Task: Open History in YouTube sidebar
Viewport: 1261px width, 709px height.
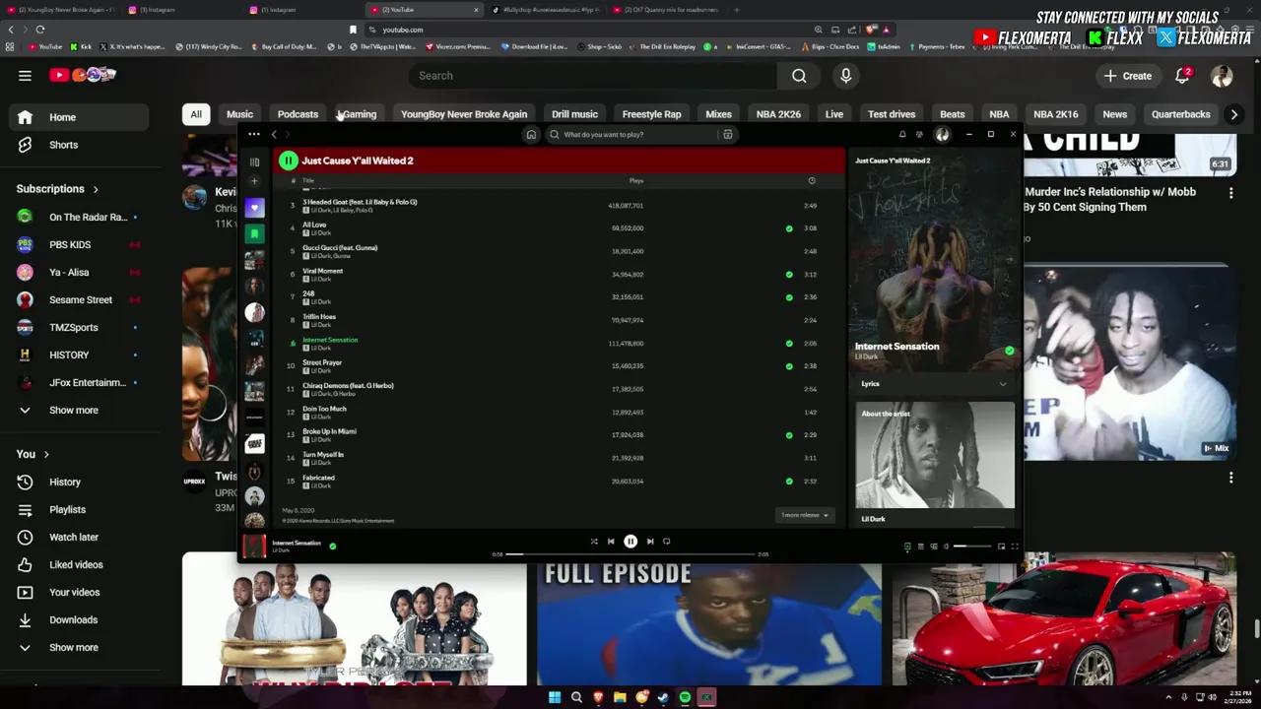Action: coord(65,482)
